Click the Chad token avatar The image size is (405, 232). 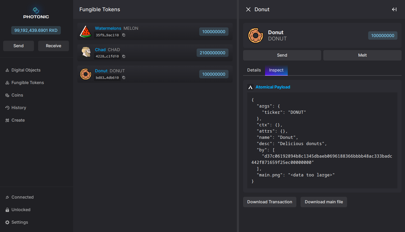pos(86,53)
